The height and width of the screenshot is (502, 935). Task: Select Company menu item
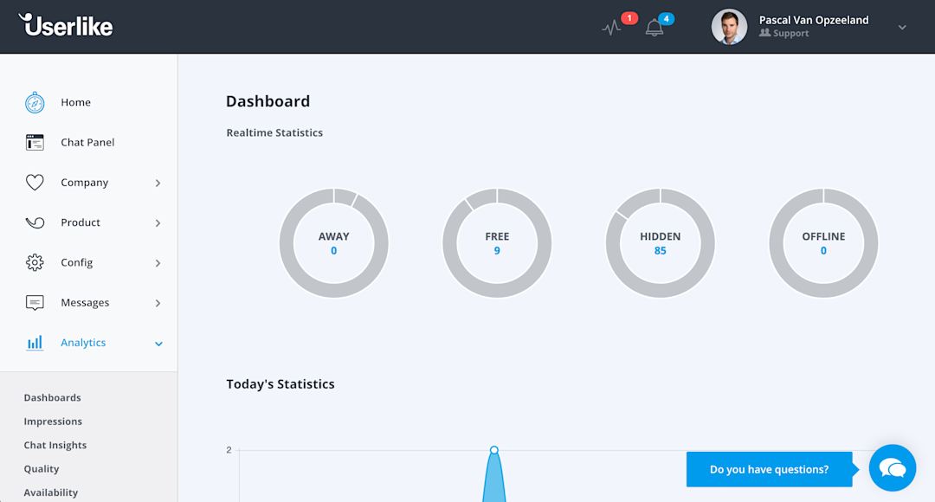click(85, 183)
